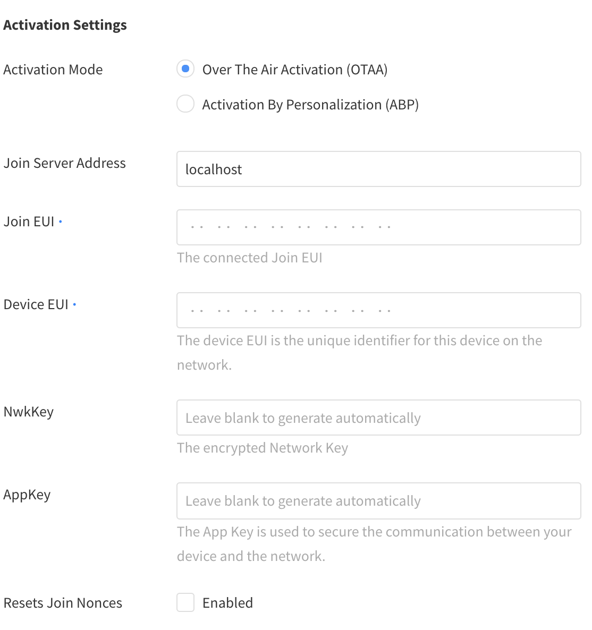Click the AppKey input field
The image size is (592, 630).
coord(378,501)
